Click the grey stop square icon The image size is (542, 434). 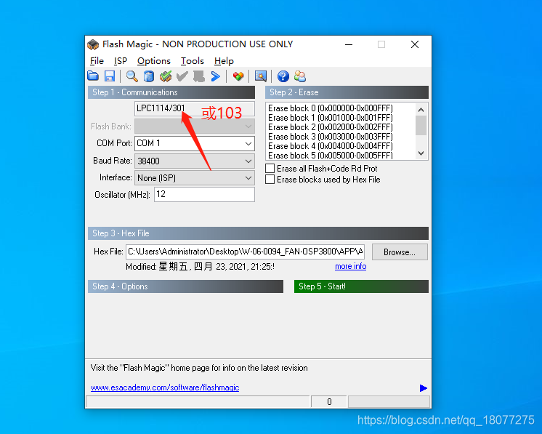[x=199, y=76]
